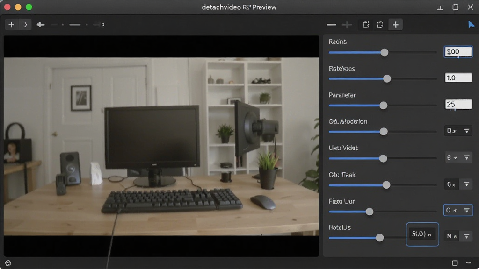Click the blue-outlined value box in the HotalJs row
Image resolution: width=479 pixels, height=269 pixels.
coord(422,234)
